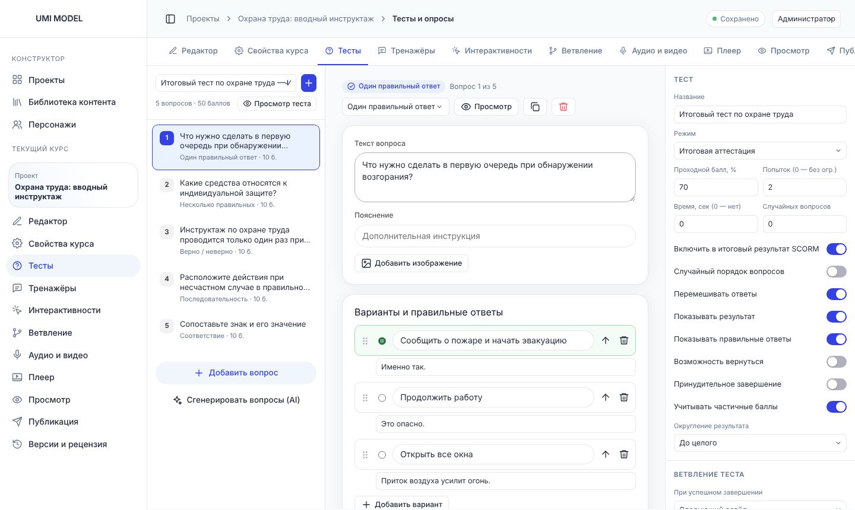Enable 'Случайный порядок вопросов' switch
The width and height of the screenshot is (855, 510).
click(x=836, y=272)
